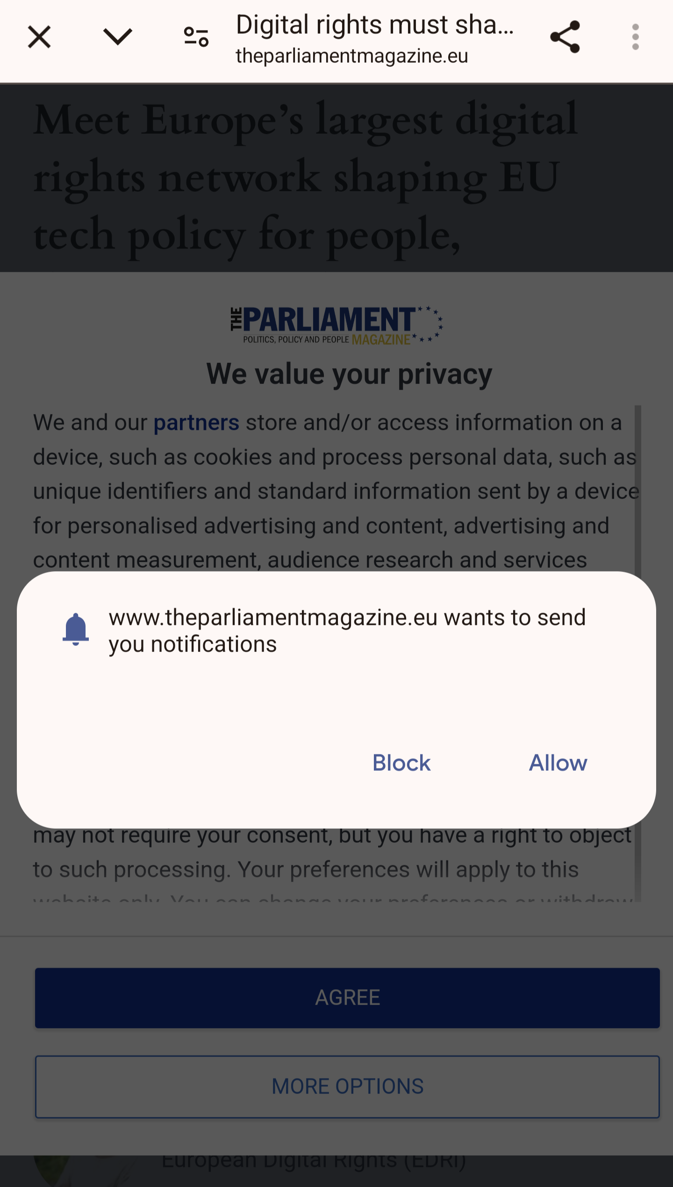Click the We value your privacy heading
This screenshot has width=673, height=1187.
[349, 374]
